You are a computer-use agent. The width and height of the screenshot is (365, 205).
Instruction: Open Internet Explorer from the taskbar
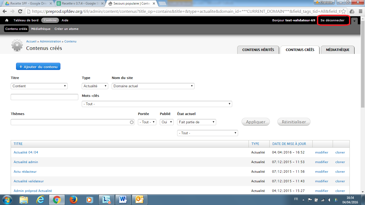(x=40, y=200)
